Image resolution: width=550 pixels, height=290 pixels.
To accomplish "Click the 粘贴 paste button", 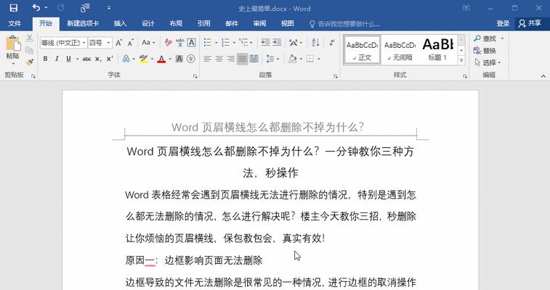I will [x=13, y=50].
